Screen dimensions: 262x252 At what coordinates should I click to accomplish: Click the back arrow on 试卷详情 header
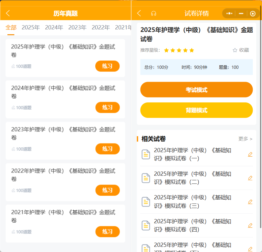click(139, 13)
